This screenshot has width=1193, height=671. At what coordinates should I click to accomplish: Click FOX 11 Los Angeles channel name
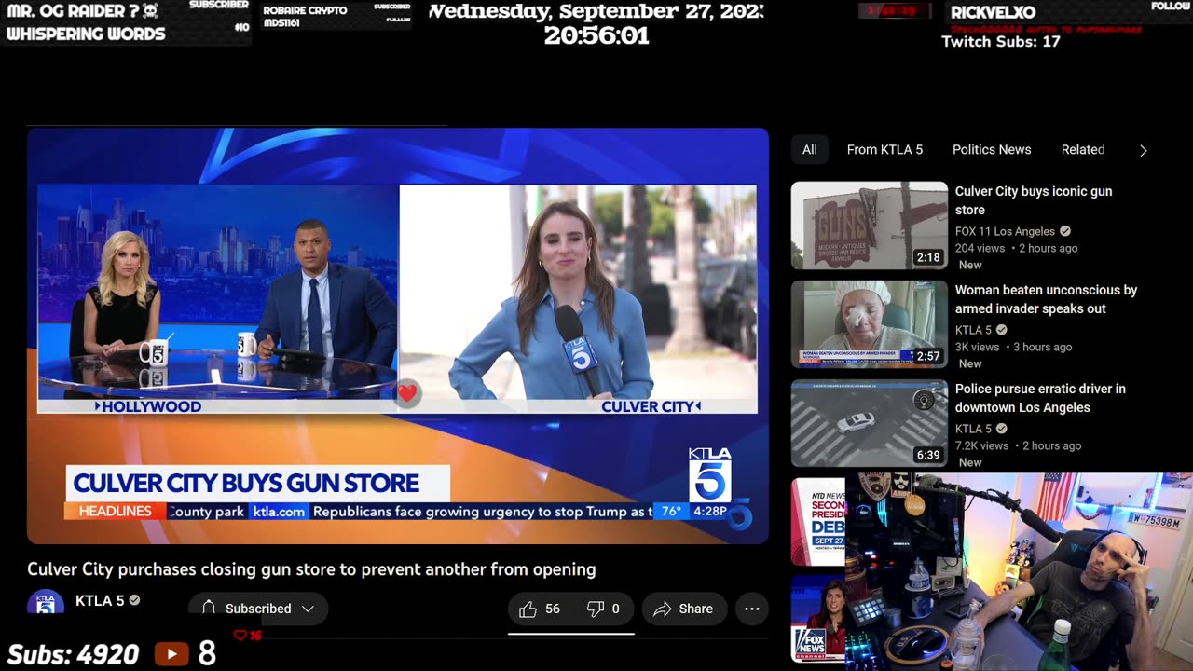(1005, 231)
